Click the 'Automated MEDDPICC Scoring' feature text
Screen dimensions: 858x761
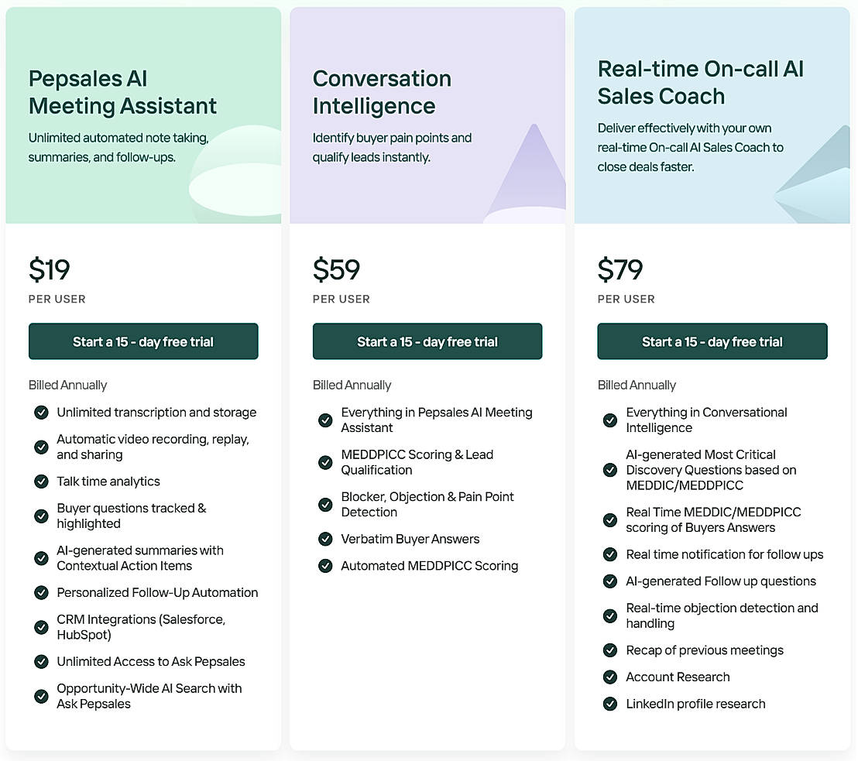click(x=430, y=566)
